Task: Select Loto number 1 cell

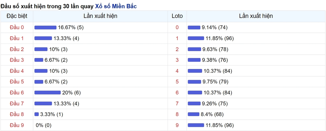Action: 177,38
